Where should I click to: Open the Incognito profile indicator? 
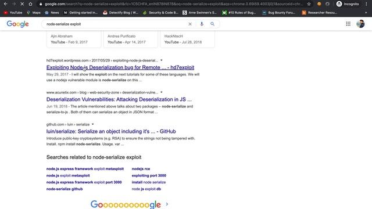click(x=348, y=4)
